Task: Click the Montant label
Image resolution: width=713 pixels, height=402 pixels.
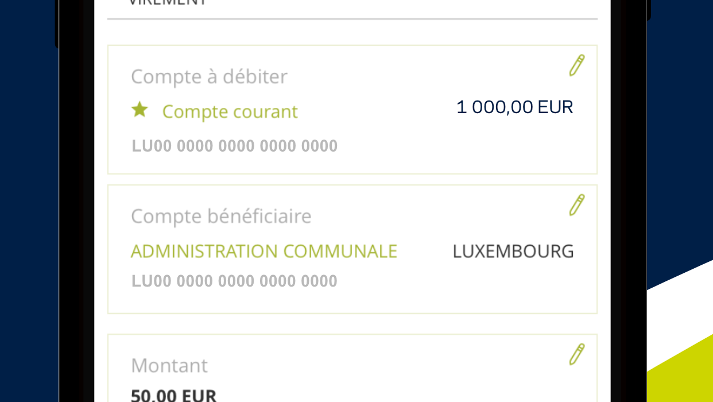Action: (169, 366)
